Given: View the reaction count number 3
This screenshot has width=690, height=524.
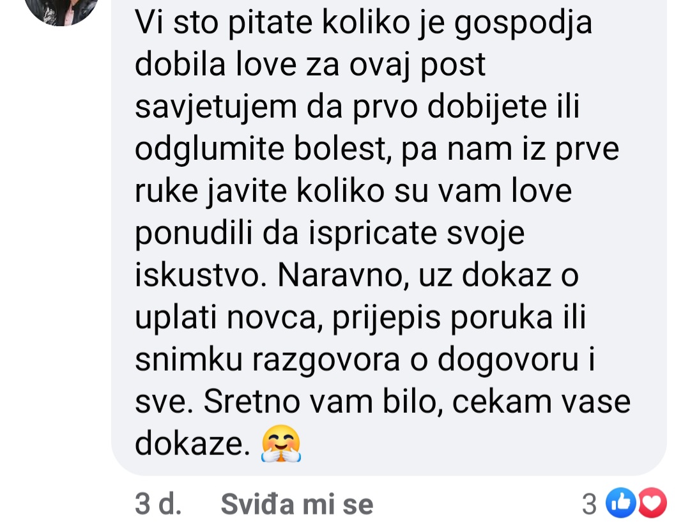Looking at the screenshot, I should 590,504.
